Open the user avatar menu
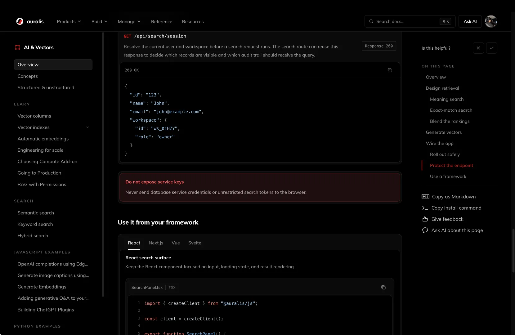Viewport: 515px width, 335px height. (491, 21)
